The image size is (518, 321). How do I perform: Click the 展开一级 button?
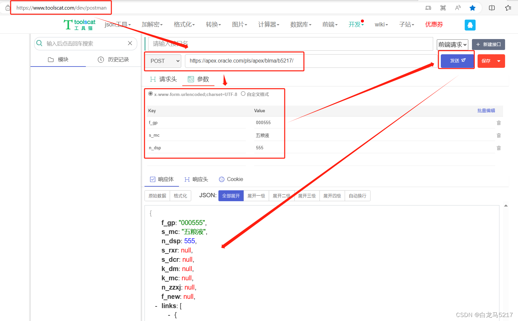click(x=256, y=196)
